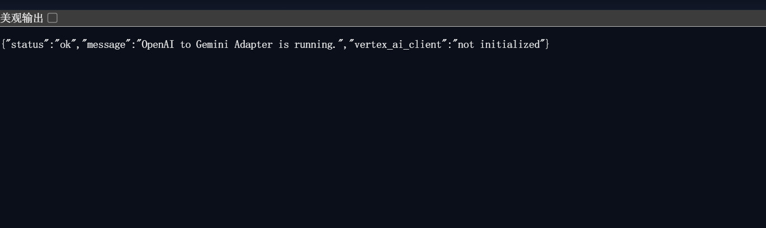Click the word "not" in vertex client value
This screenshot has width=766, height=228.
click(x=466, y=45)
